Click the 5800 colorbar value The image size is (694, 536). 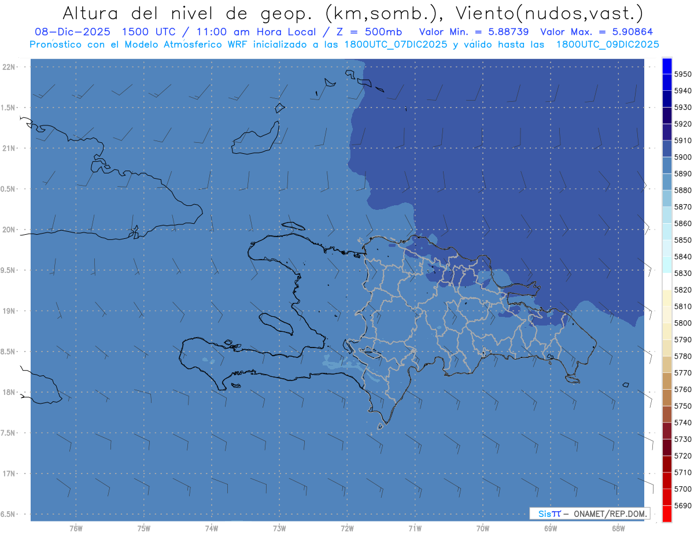point(682,323)
